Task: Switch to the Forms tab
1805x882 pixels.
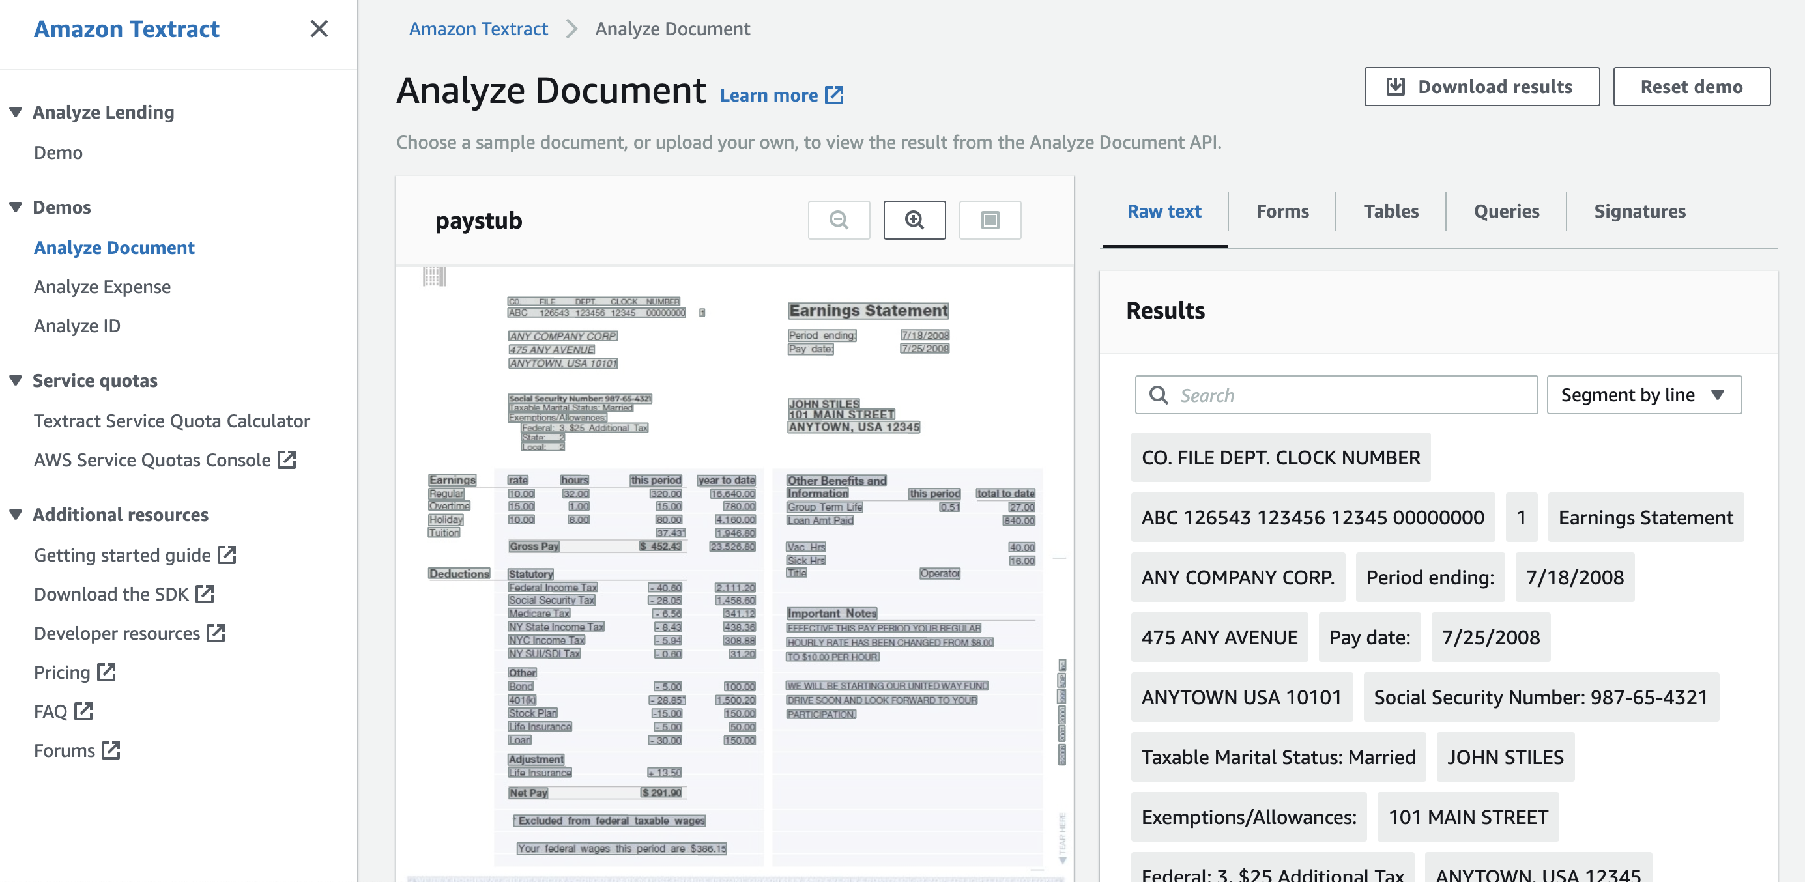Action: 1282,212
